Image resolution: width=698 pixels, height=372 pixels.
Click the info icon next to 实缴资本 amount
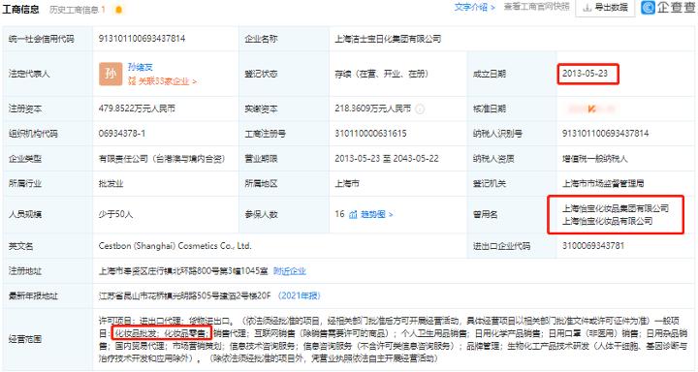(x=420, y=108)
